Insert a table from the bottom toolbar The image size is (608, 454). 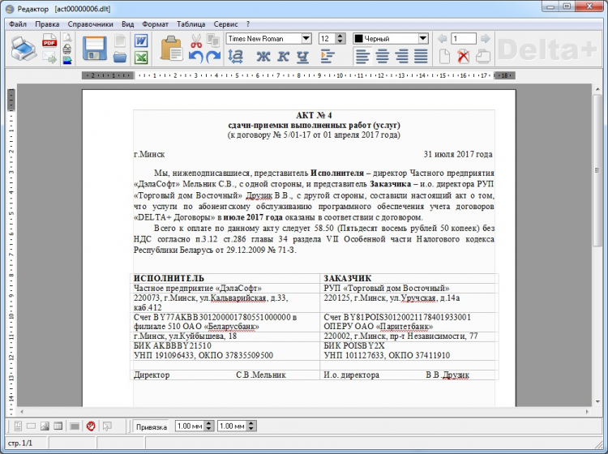point(58,426)
